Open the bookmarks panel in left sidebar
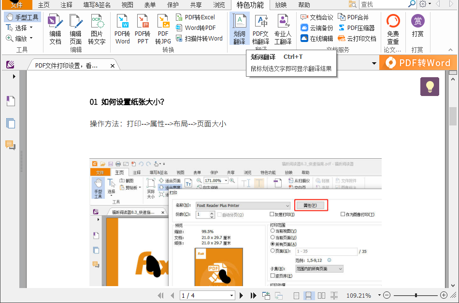 coord(11,101)
